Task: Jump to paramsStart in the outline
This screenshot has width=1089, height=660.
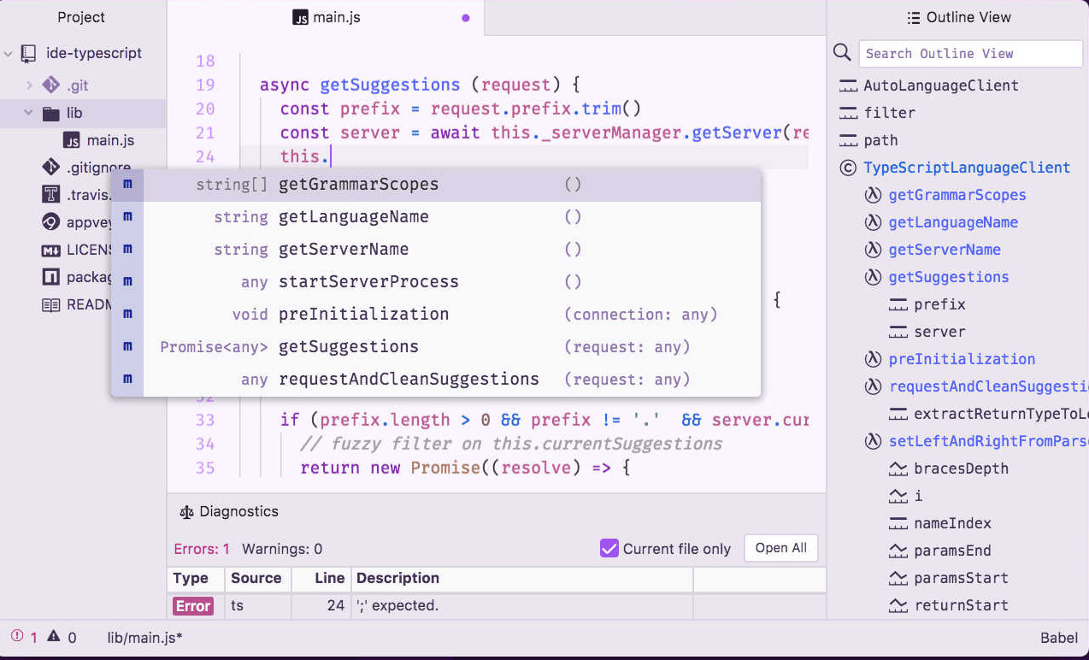Action: (961, 578)
